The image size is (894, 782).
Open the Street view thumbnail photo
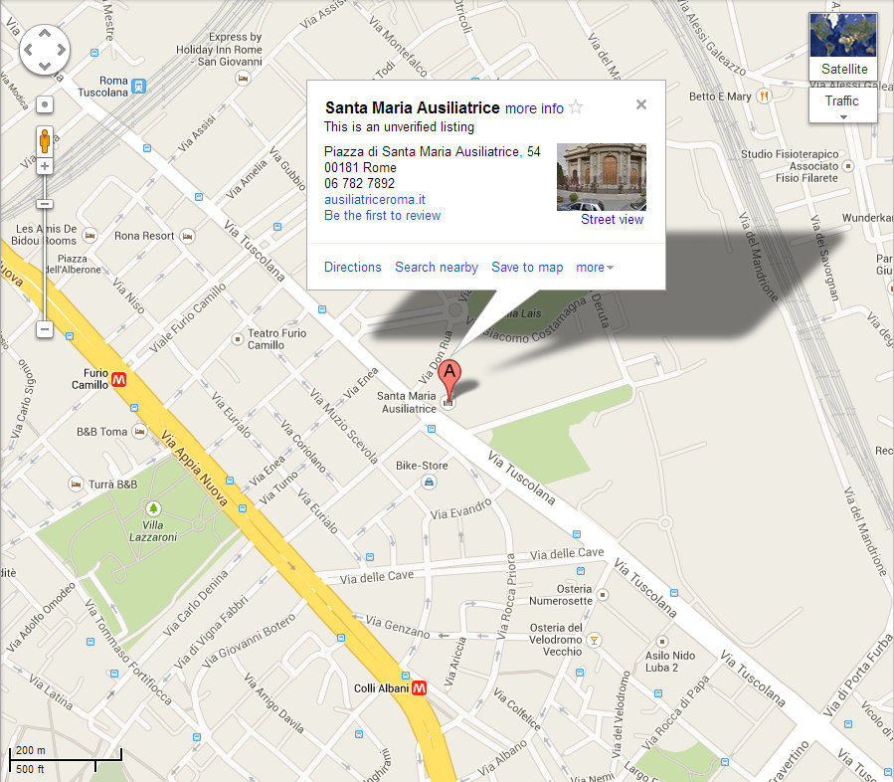pos(602,177)
